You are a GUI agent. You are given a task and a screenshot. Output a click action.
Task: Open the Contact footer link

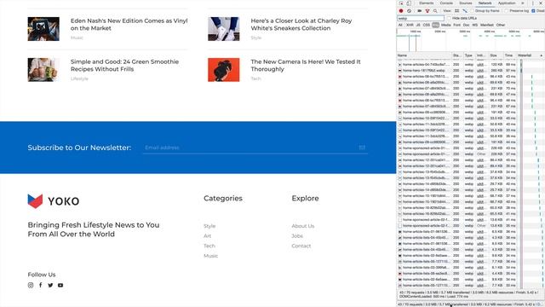coord(301,246)
